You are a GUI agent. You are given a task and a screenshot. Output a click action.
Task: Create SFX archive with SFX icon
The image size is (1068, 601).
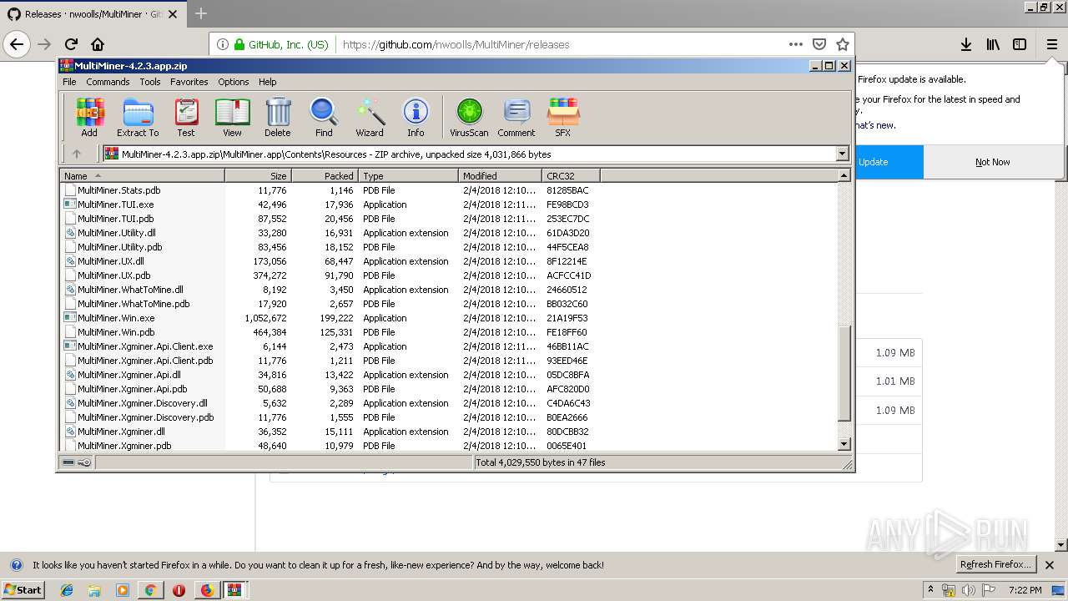coord(563,117)
